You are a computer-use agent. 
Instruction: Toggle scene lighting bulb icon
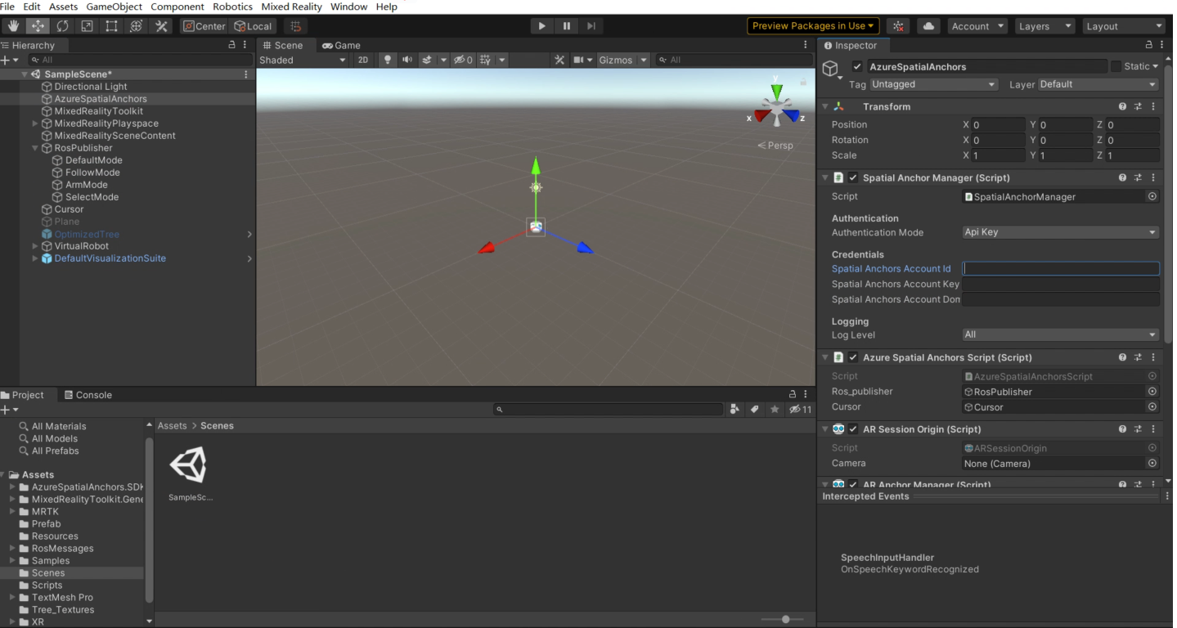point(388,60)
